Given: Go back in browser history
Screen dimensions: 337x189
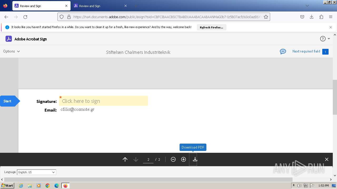Looking at the screenshot, I should [6, 17].
